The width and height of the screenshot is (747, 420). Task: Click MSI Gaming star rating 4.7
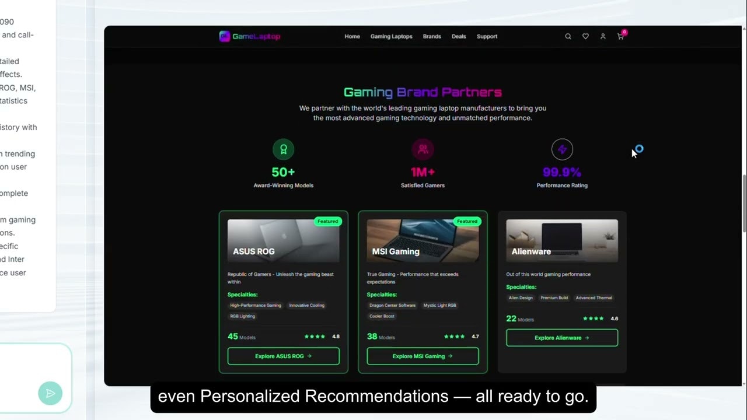click(461, 337)
